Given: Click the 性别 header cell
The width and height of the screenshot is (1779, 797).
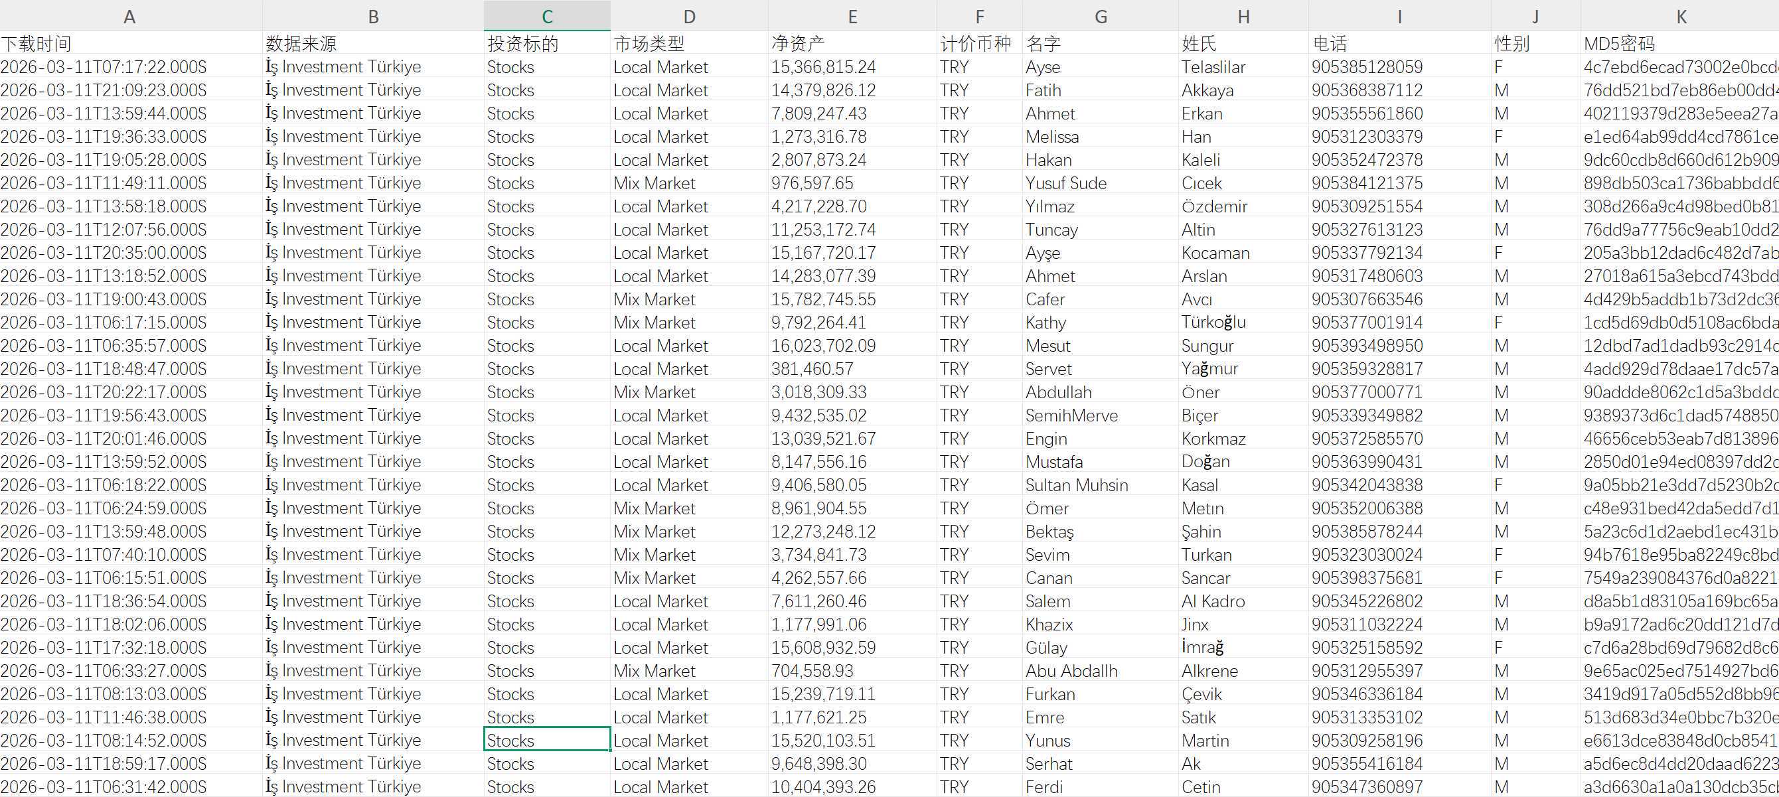Looking at the screenshot, I should (x=1535, y=44).
